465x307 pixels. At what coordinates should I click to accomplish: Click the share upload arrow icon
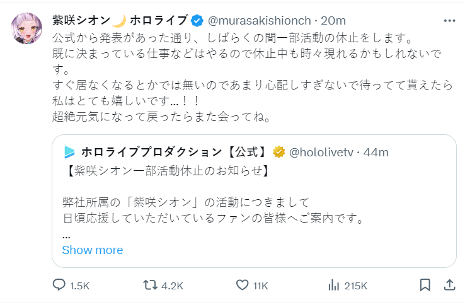click(449, 286)
